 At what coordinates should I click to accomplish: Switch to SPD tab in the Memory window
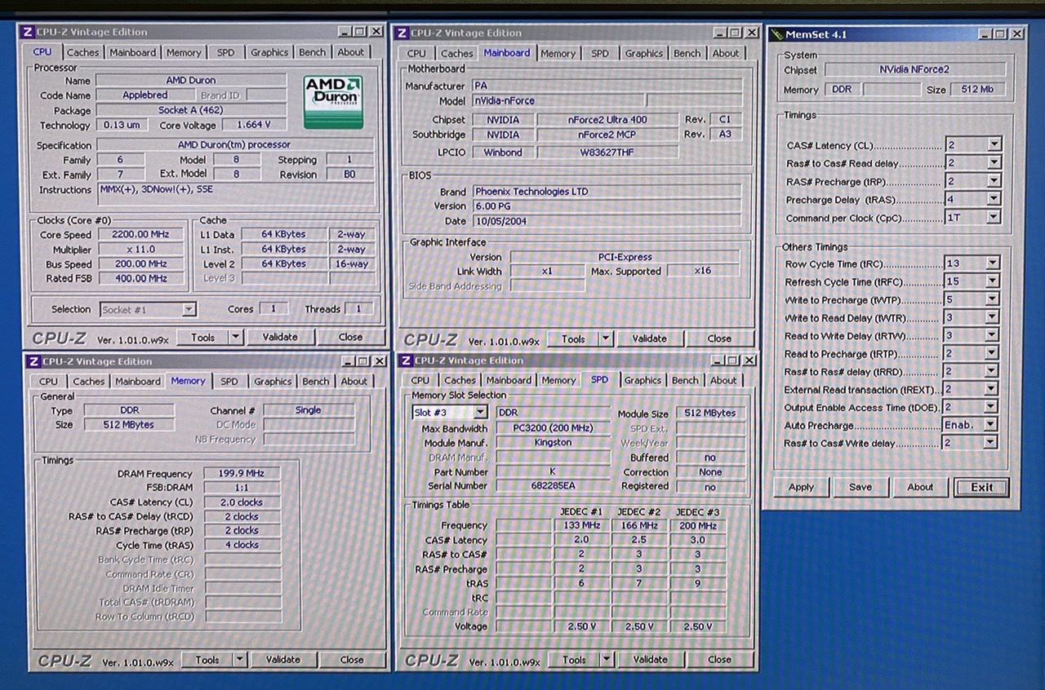[229, 381]
